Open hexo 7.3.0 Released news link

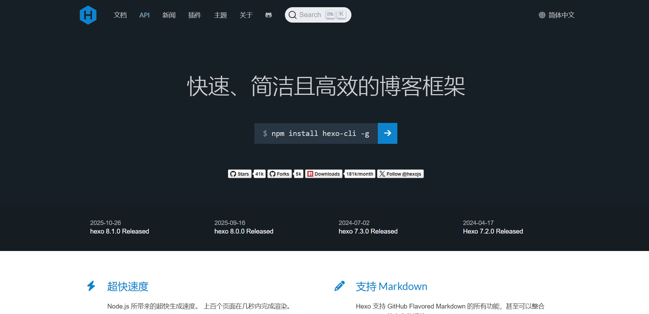[368, 231]
